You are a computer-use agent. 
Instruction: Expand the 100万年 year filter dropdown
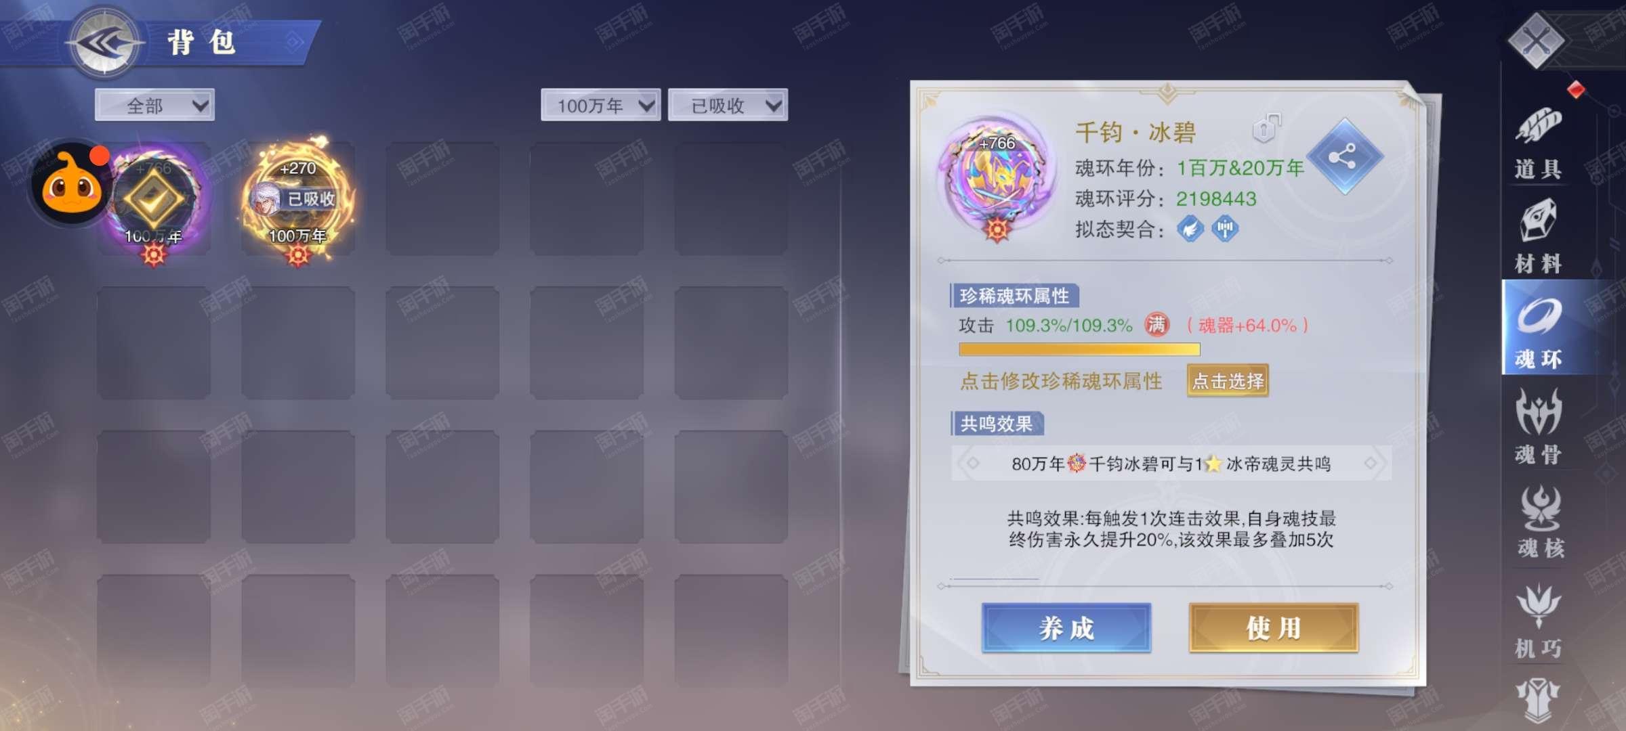click(x=600, y=105)
